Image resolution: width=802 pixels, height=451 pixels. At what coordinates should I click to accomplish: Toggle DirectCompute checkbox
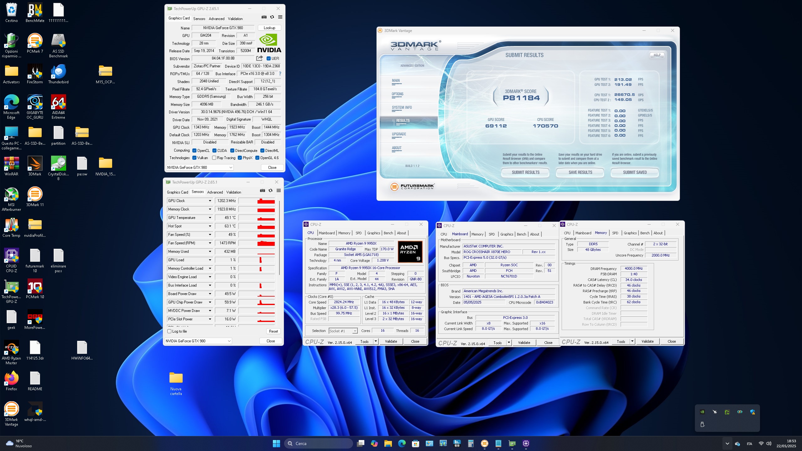point(232,151)
